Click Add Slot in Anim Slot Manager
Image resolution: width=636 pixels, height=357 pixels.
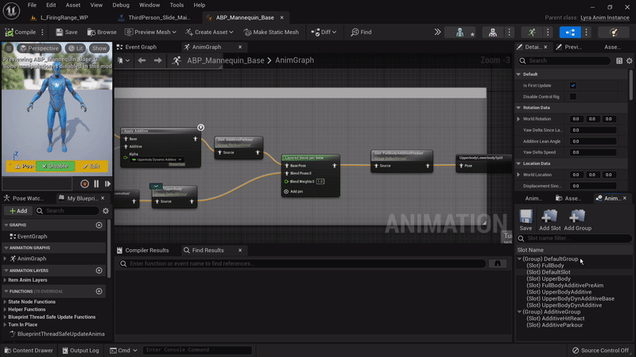point(549,221)
